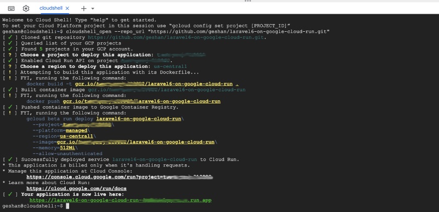Open the live run.app application URL

tap(120, 200)
